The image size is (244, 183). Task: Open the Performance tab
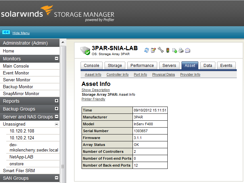pyautogui.click(x=142, y=66)
